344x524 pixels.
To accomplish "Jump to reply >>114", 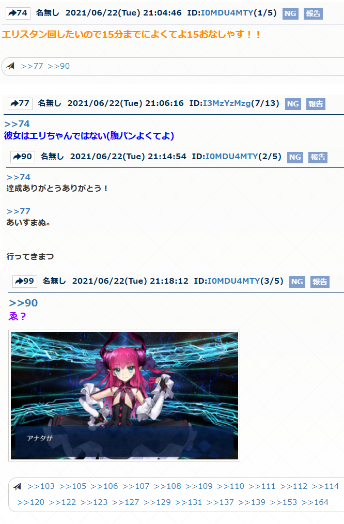I will click(325, 486).
